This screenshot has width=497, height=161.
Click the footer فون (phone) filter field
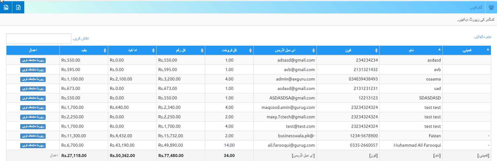[373, 156]
